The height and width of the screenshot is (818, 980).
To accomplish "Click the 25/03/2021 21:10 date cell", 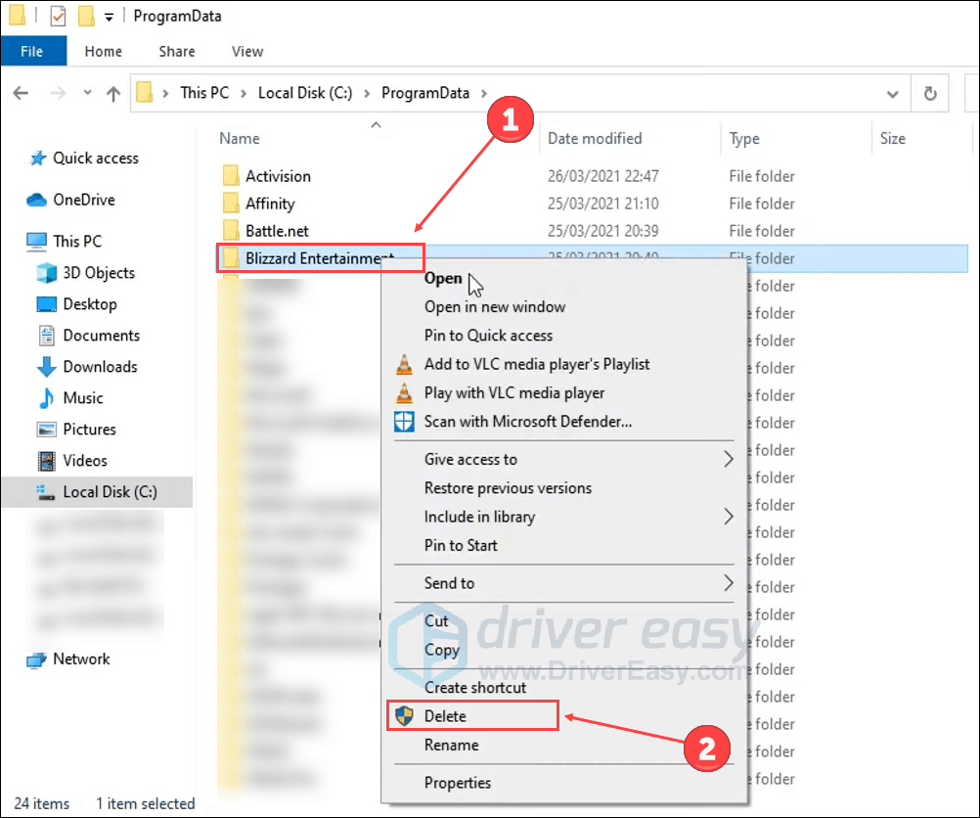I will point(602,204).
